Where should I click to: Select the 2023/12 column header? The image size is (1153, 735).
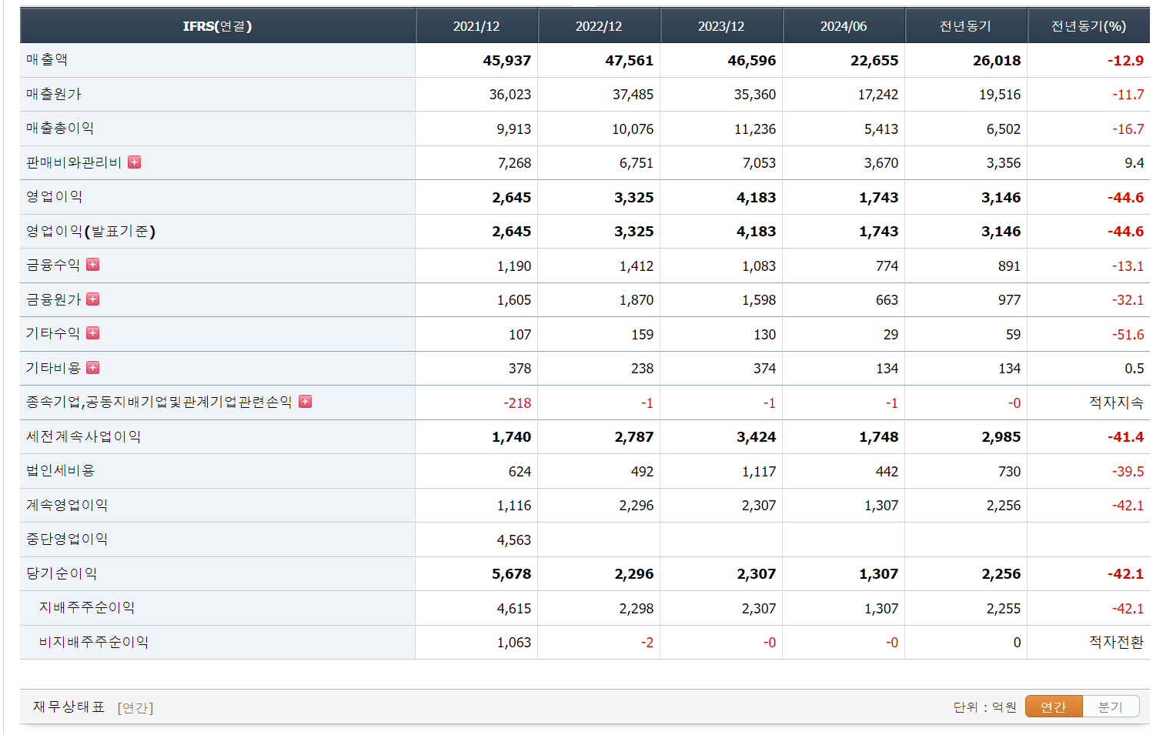click(721, 26)
